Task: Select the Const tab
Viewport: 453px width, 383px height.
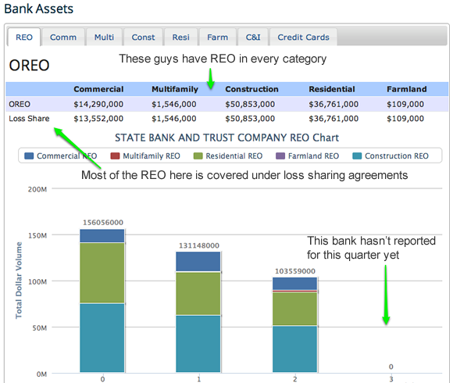Action: click(x=143, y=37)
